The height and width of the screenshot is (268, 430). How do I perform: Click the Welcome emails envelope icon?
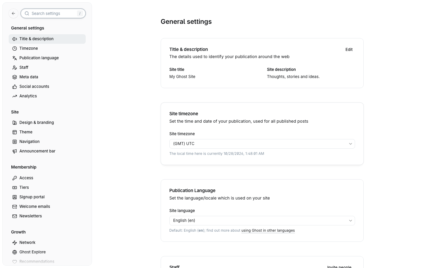pos(15,207)
